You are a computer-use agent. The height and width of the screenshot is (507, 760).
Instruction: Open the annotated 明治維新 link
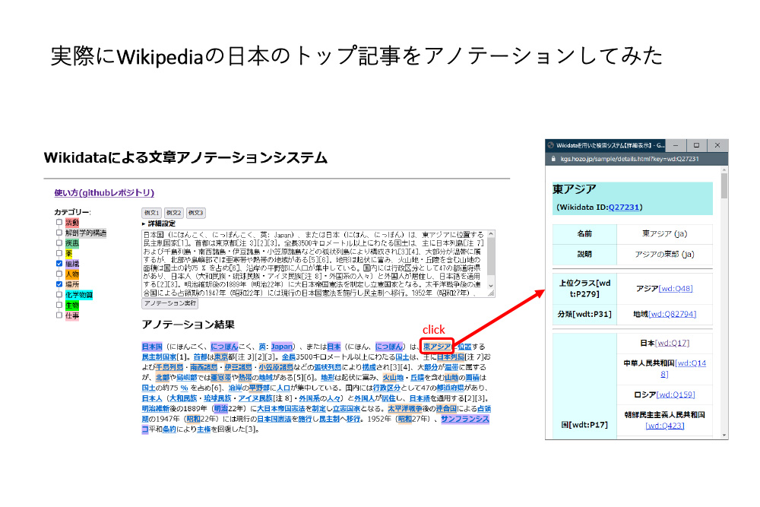[x=155, y=409]
